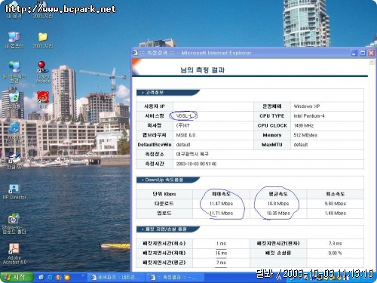Click the scrollbar up arrow in IE window
Viewport: 377px width, 283px height.
point(372,63)
